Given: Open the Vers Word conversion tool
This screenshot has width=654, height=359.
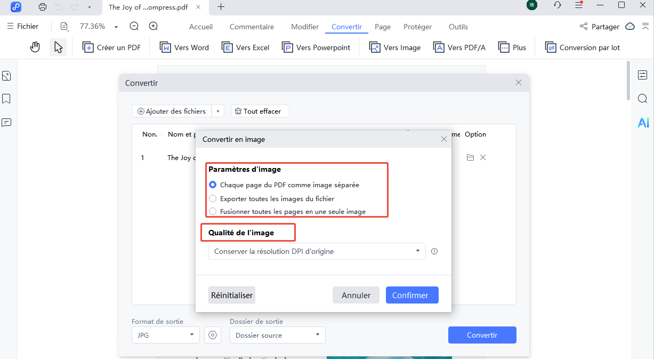Looking at the screenshot, I should coord(184,47).
